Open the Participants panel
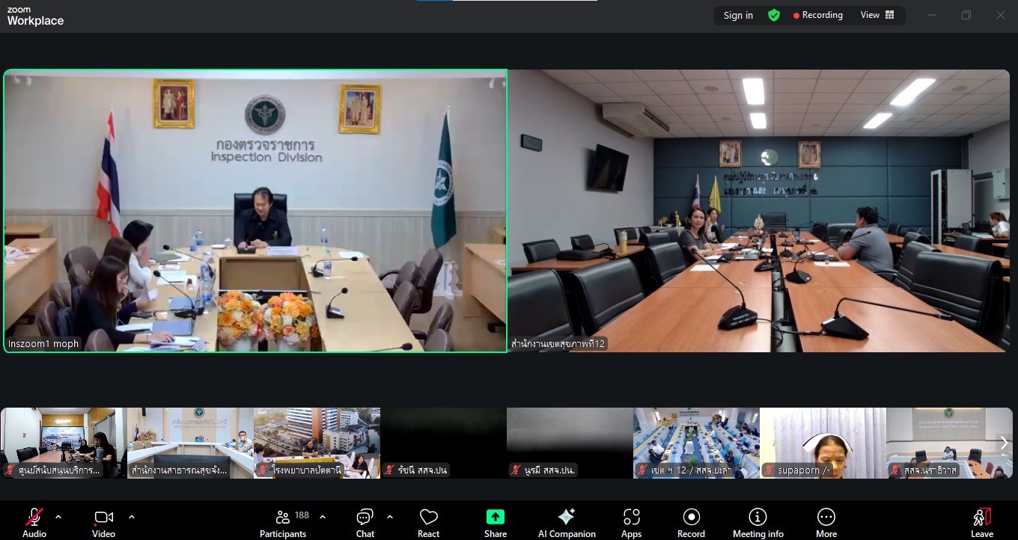Viewport: 1018px width, 540px height. [283, 521]
